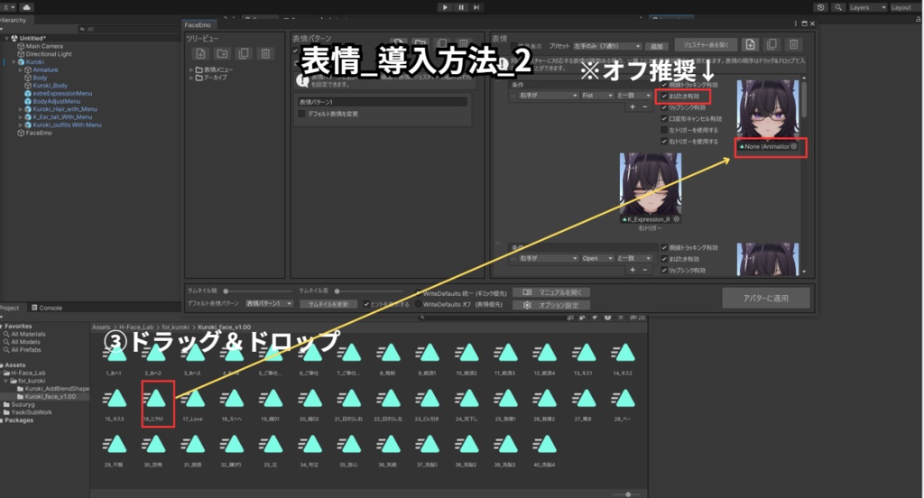Open オプション設定
Viewport: 924px width, 498px height.
pyautogui.click(x=551, y=305)
